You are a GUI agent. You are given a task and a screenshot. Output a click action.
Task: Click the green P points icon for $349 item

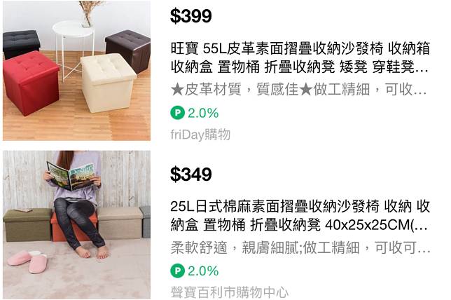pos(177,271)
